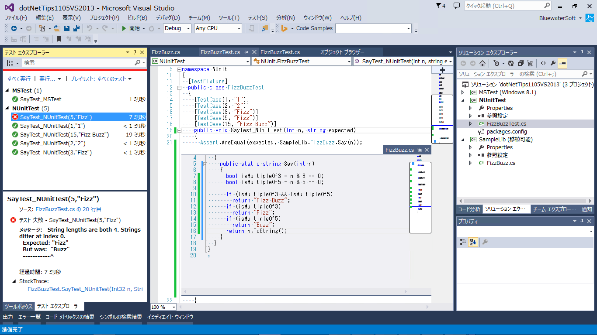
Task: Refresh Solution Explorer with the circular arrows icon
Action: [511, 63]
